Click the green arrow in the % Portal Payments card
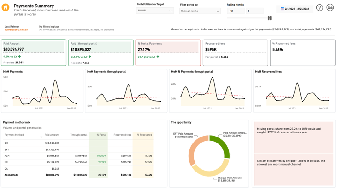337x189 pixels. click(158, 57)
